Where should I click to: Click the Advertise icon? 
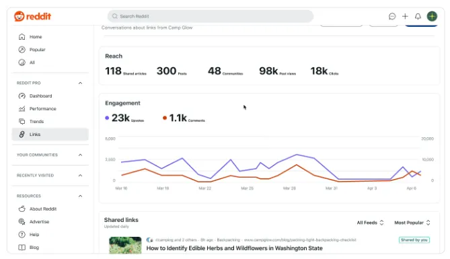(22, 222)
